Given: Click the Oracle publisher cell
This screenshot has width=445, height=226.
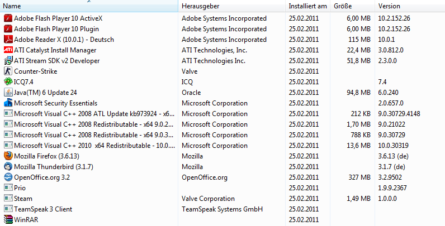Looking at the screenshot, I should coord(191,93).
